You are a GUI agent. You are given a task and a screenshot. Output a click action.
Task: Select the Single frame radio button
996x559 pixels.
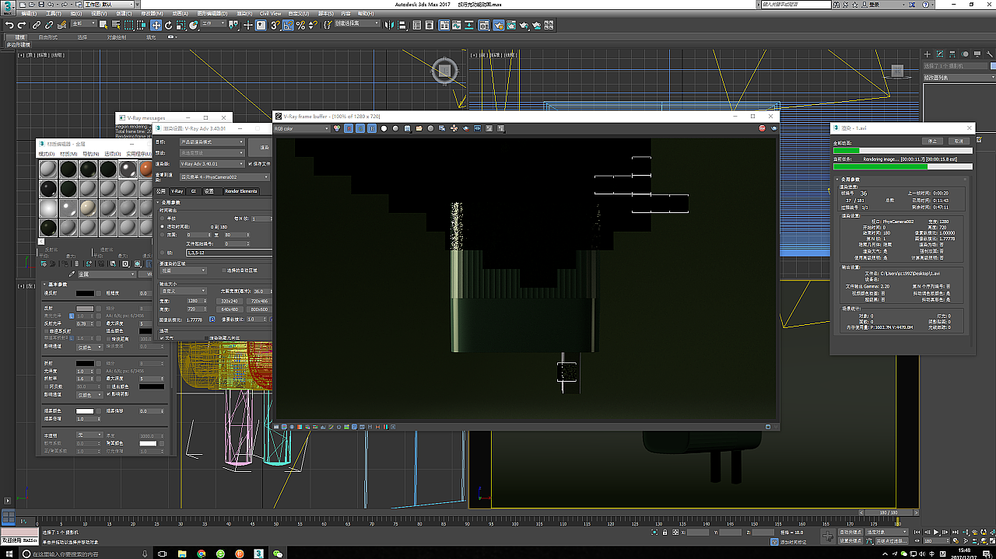(162, 218)
